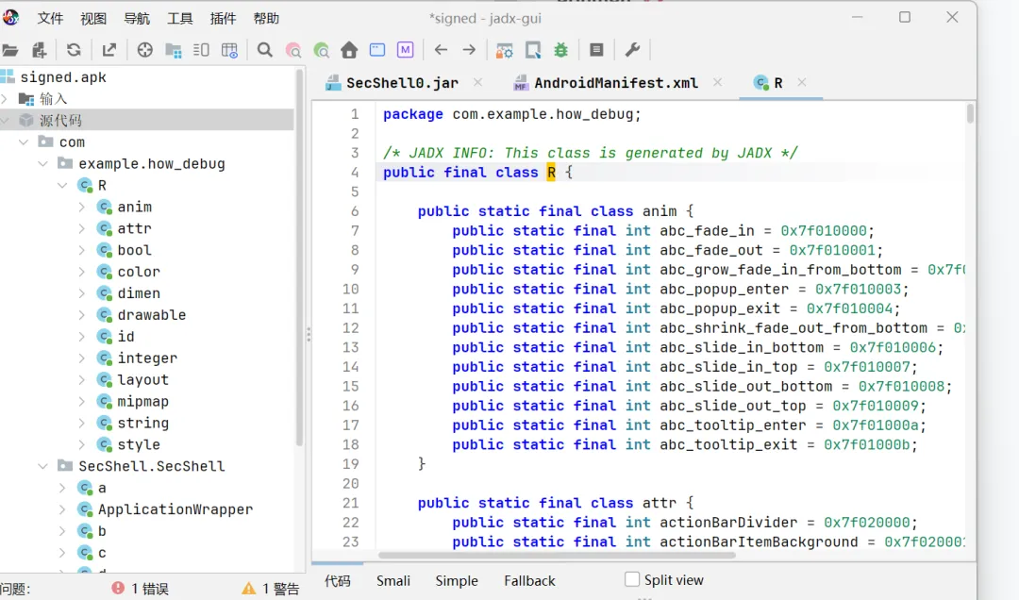This screenshot has width=1019, height=600.
Task: Switch to Simple view
Action: click(x=457, y=580)
